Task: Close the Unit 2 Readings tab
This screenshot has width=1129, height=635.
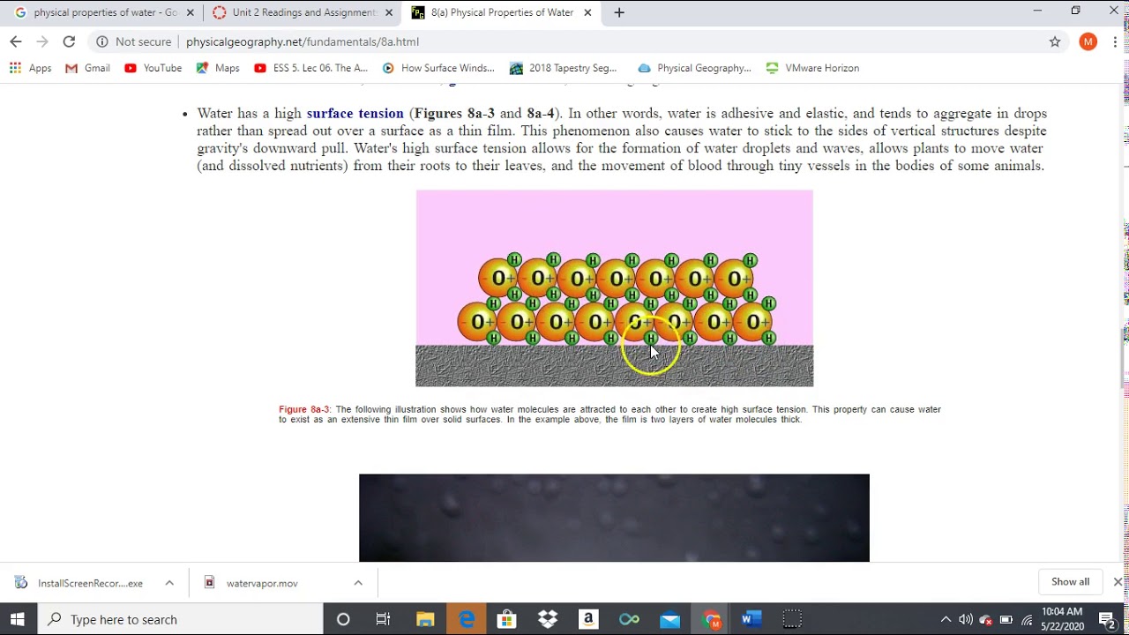Action: click(389, 12)
